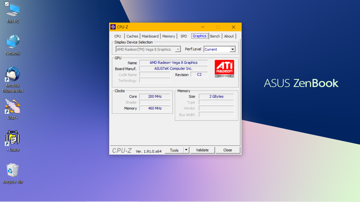The image size is (360, 202).
Task: Click the empty Memory Type field
Action: pyautogui.click(x=216, y=102)
